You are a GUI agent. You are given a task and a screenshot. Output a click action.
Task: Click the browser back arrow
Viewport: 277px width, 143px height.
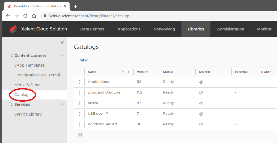(x=8, y=16)
